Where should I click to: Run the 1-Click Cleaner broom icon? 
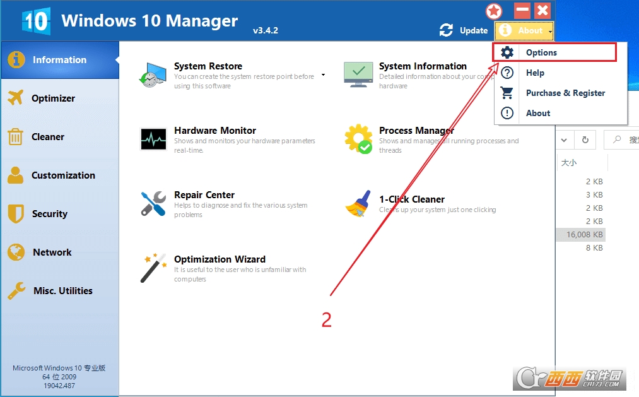(358, 204)
